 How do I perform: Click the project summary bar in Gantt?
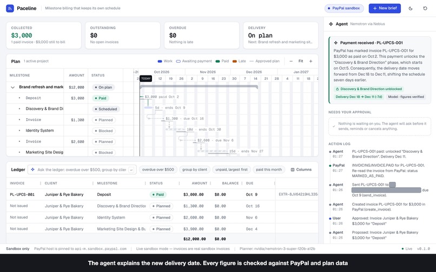(x=199, y=86)
